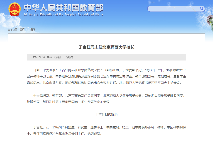Click the 于吉红同志简历 section heading
The image size is (213, 141).
click(x=106, y=114)
